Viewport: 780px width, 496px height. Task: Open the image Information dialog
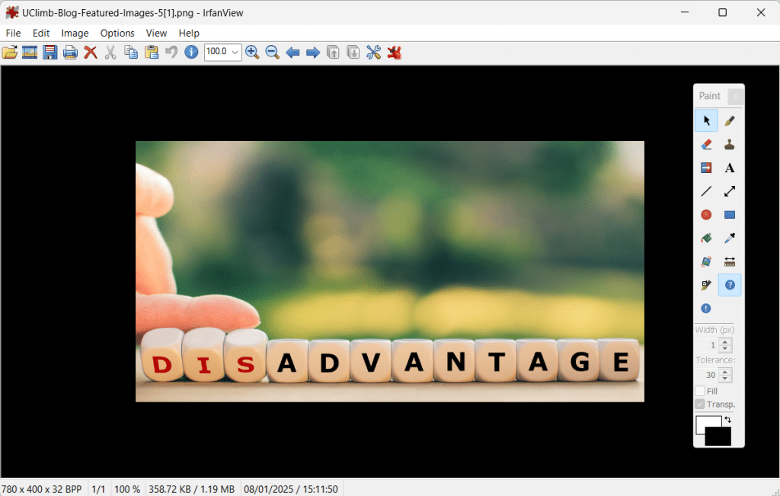(x=190, y=52)
